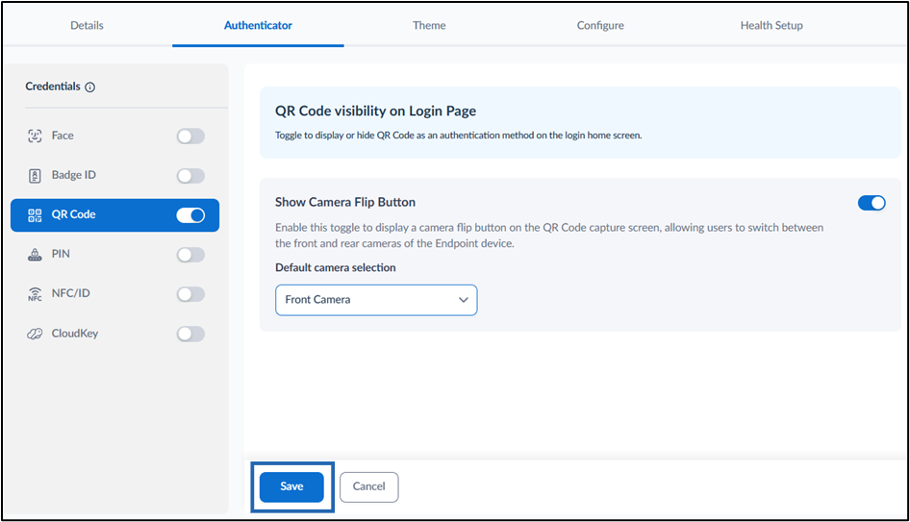Click the Badge ID card icon
Image resolution: width=910 pixels, height=522 pixels.
coord(35,176)
